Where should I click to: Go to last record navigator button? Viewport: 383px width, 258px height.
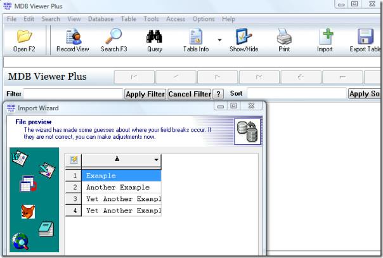(x=259, y=77)
